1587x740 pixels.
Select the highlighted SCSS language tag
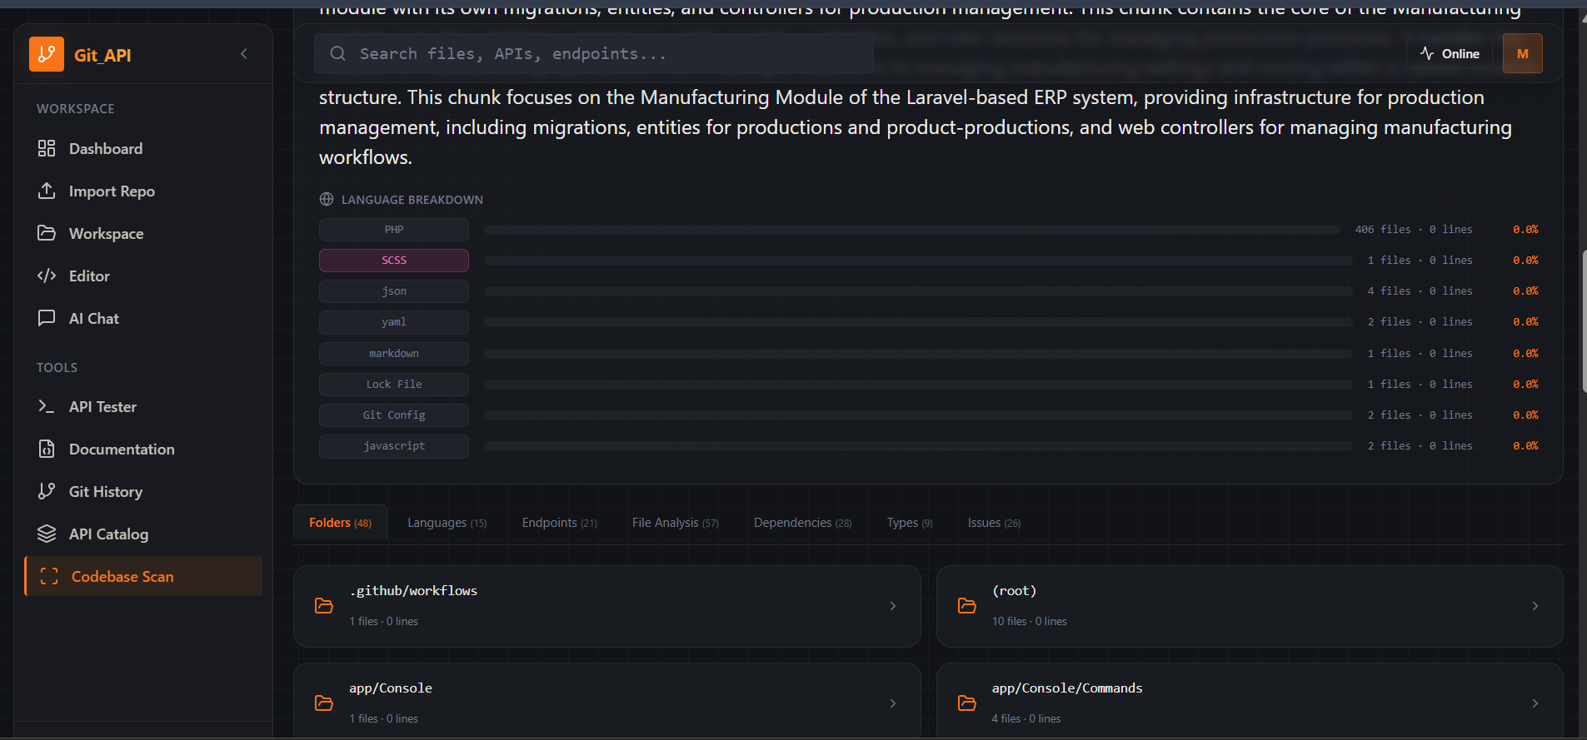tap(394, 261)
